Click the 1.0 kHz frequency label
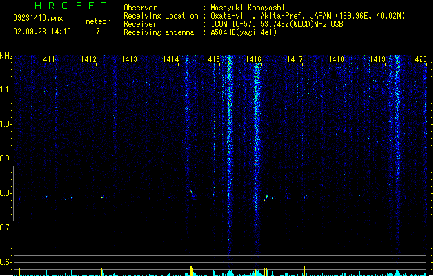Screen dimensions: 434x276 (6, 124)
